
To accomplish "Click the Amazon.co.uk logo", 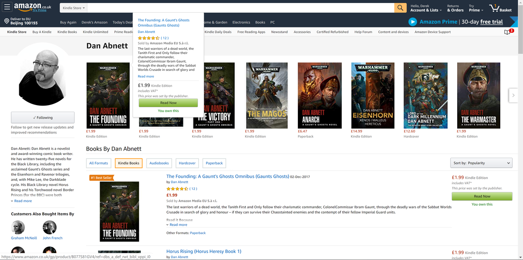I will click(32, 6).
